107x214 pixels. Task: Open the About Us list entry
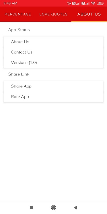[x=53, y=42]
